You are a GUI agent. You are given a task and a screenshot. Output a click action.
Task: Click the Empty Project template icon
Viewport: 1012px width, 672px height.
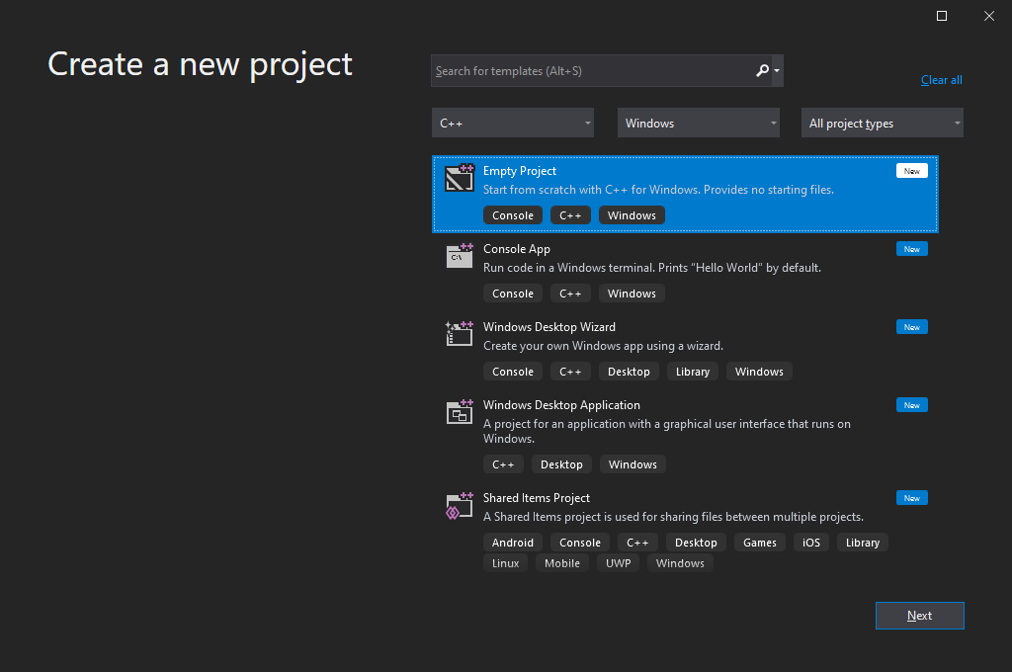click(460, 179)
